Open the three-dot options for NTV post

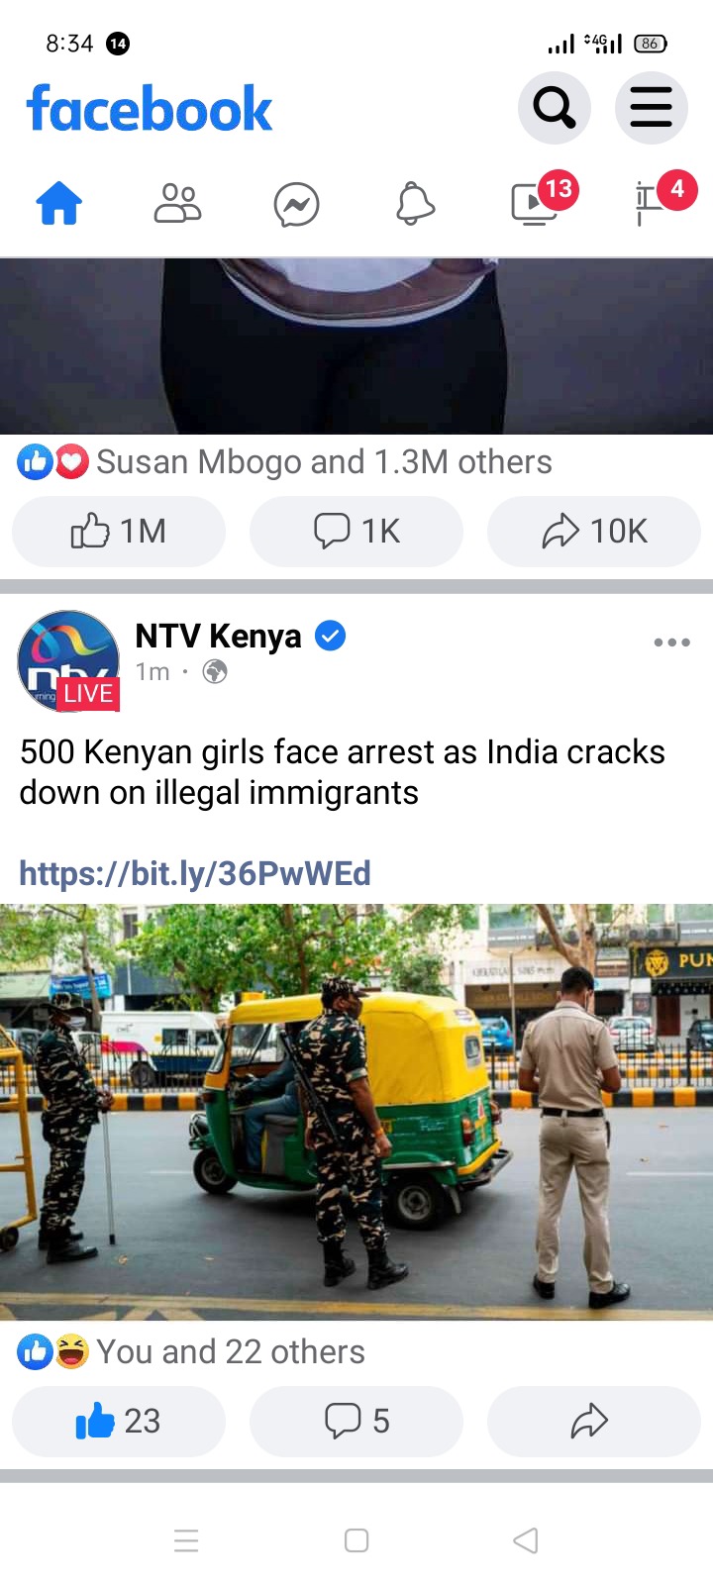click(x=671, y=643)
